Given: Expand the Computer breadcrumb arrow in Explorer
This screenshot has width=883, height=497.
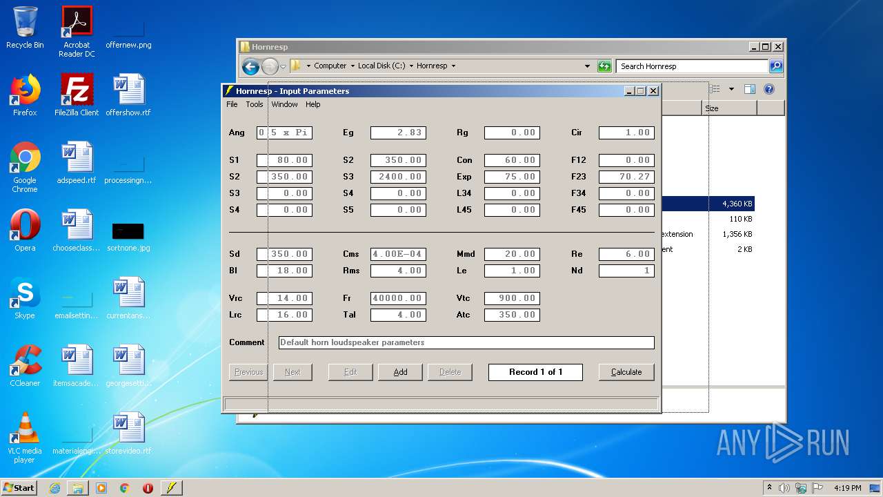Looking at the screenshot, I should pos(352,66).
